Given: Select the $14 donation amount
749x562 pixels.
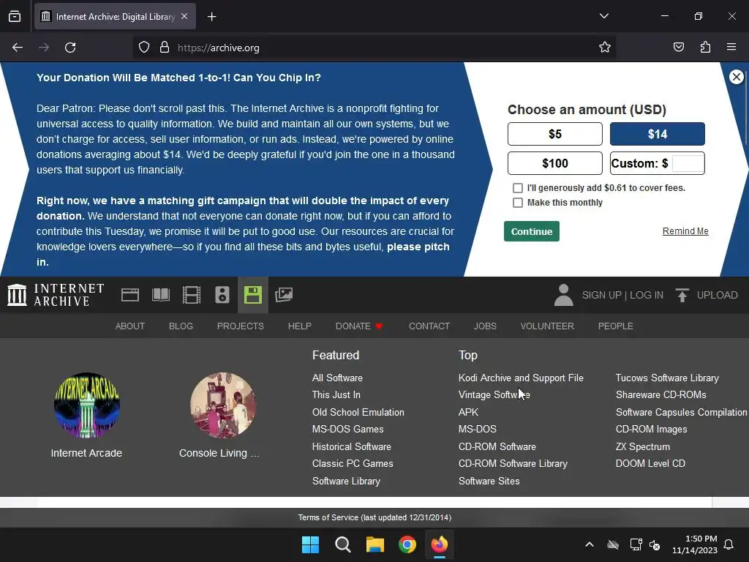Looking at the screenshot, I should coord(658,134).
